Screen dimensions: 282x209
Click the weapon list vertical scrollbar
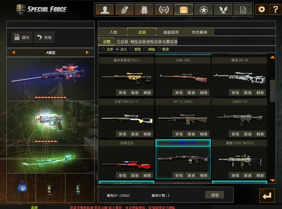pyautogui.click(x=272, y=91)
